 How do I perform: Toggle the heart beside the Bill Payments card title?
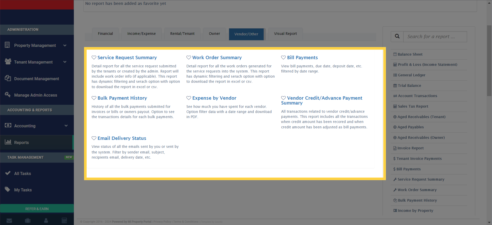[x=283, y=58]
